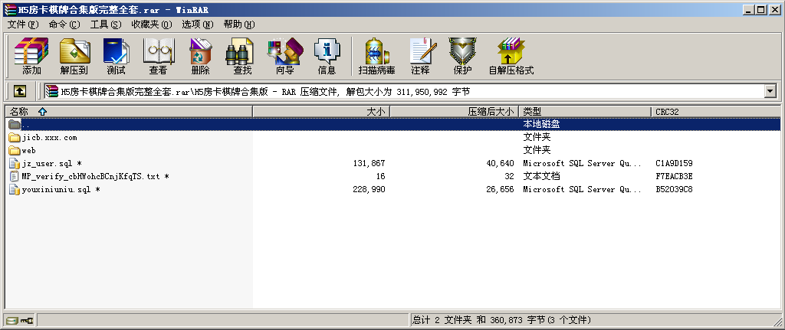Show archive 信息 (Info)
This screenshot has width=785, height=330.
pos(327,56)
